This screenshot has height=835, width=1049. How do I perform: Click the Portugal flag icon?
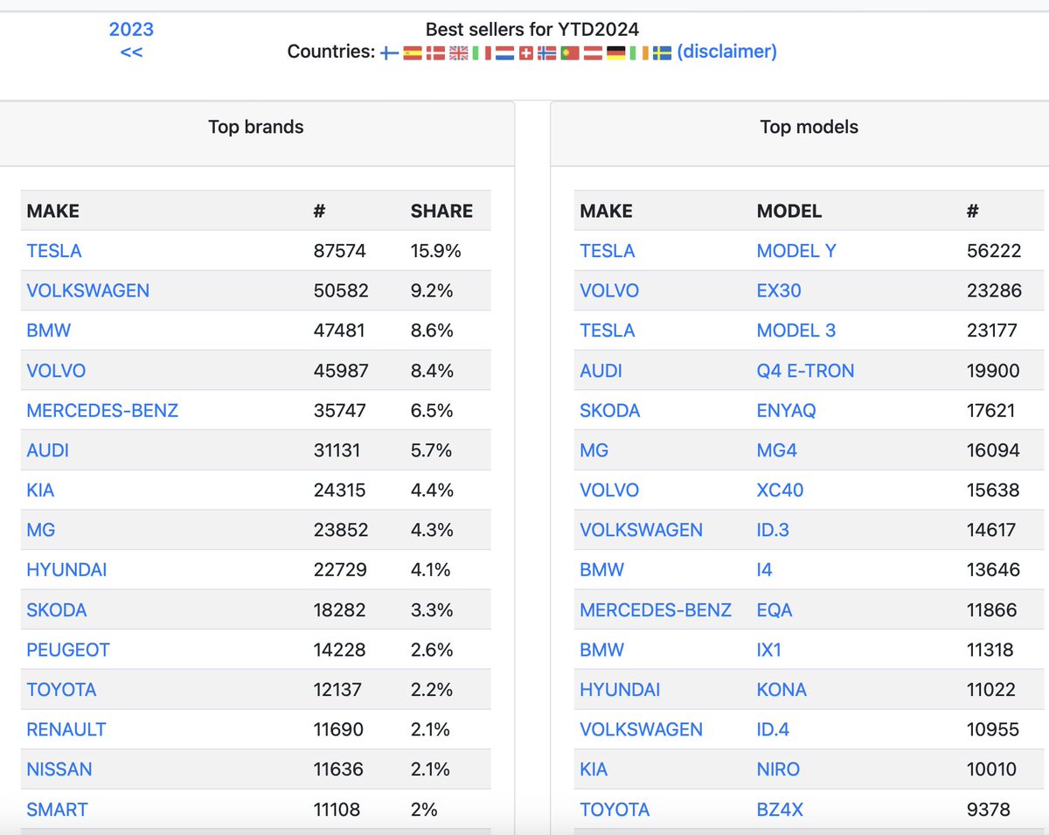(x=570, y=52)
